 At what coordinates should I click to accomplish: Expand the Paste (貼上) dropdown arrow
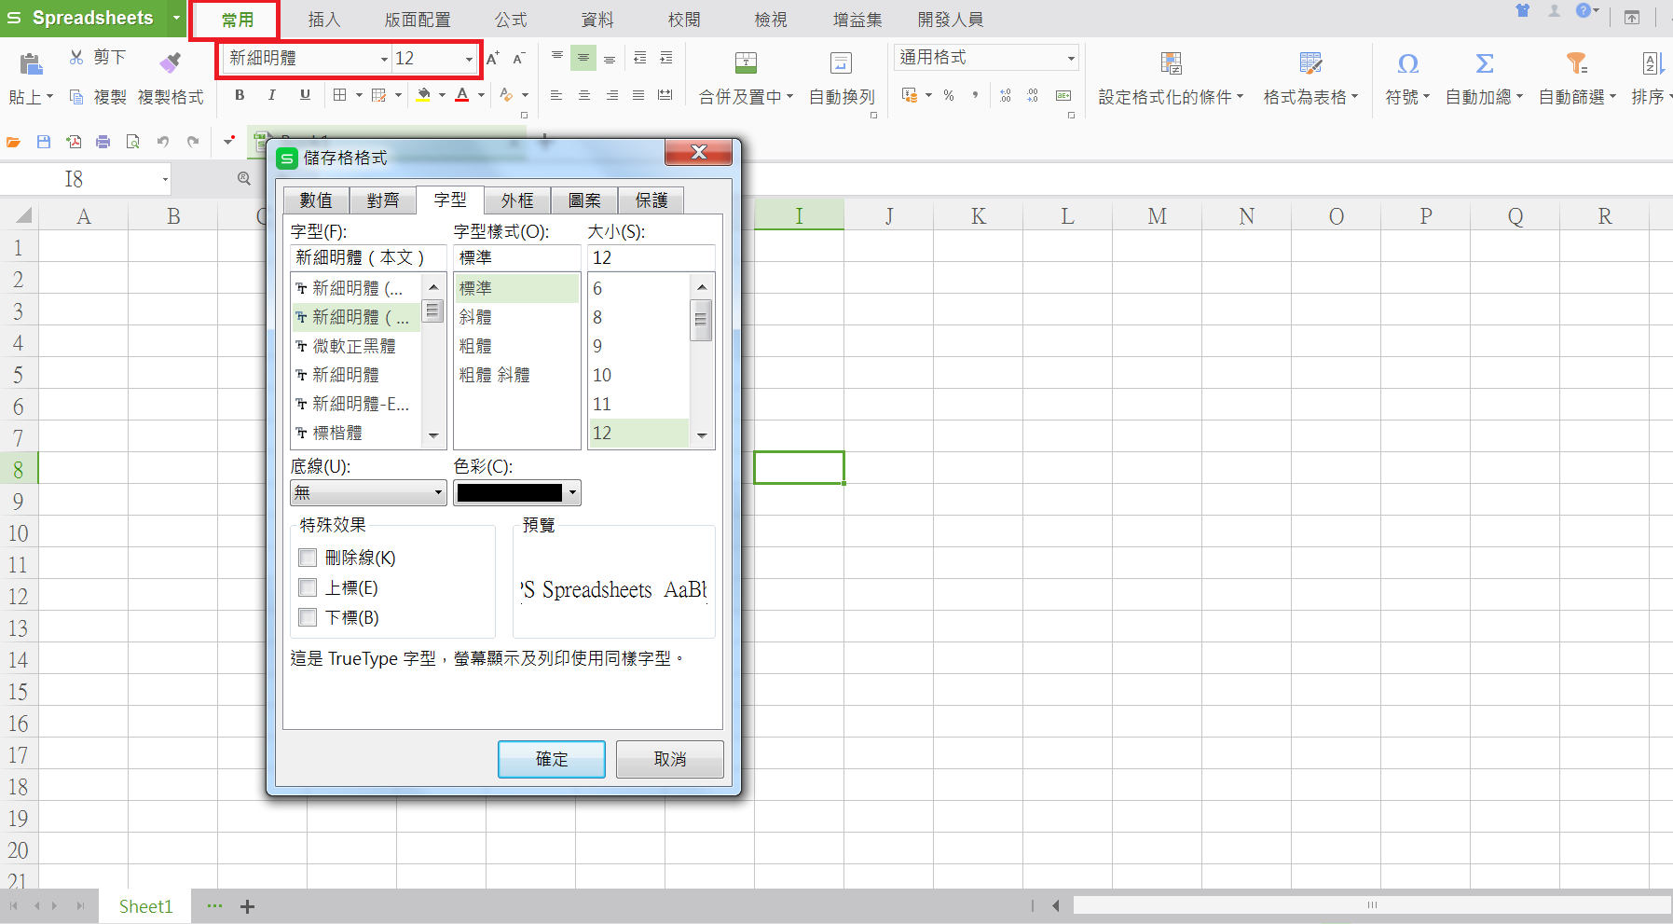[49, 97]
